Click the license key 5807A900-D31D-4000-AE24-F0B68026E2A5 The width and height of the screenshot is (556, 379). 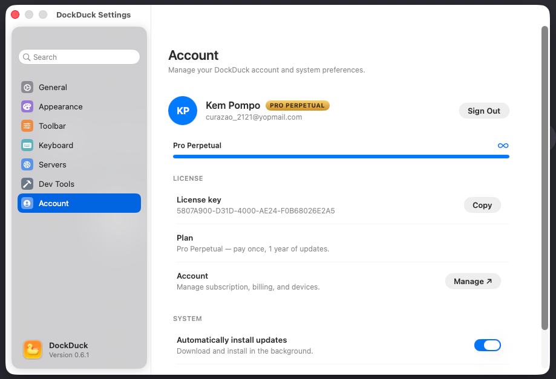(256, 211)
